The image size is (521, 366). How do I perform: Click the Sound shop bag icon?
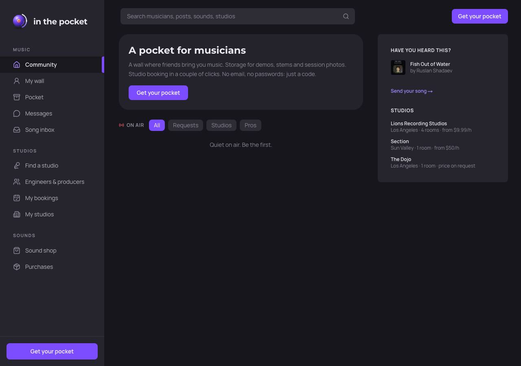(x=17, y=251)
